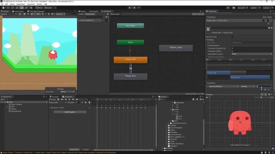This screenshot has width=275, height=154.
Task: Switch to the Console tab
Action: (54, 97)
